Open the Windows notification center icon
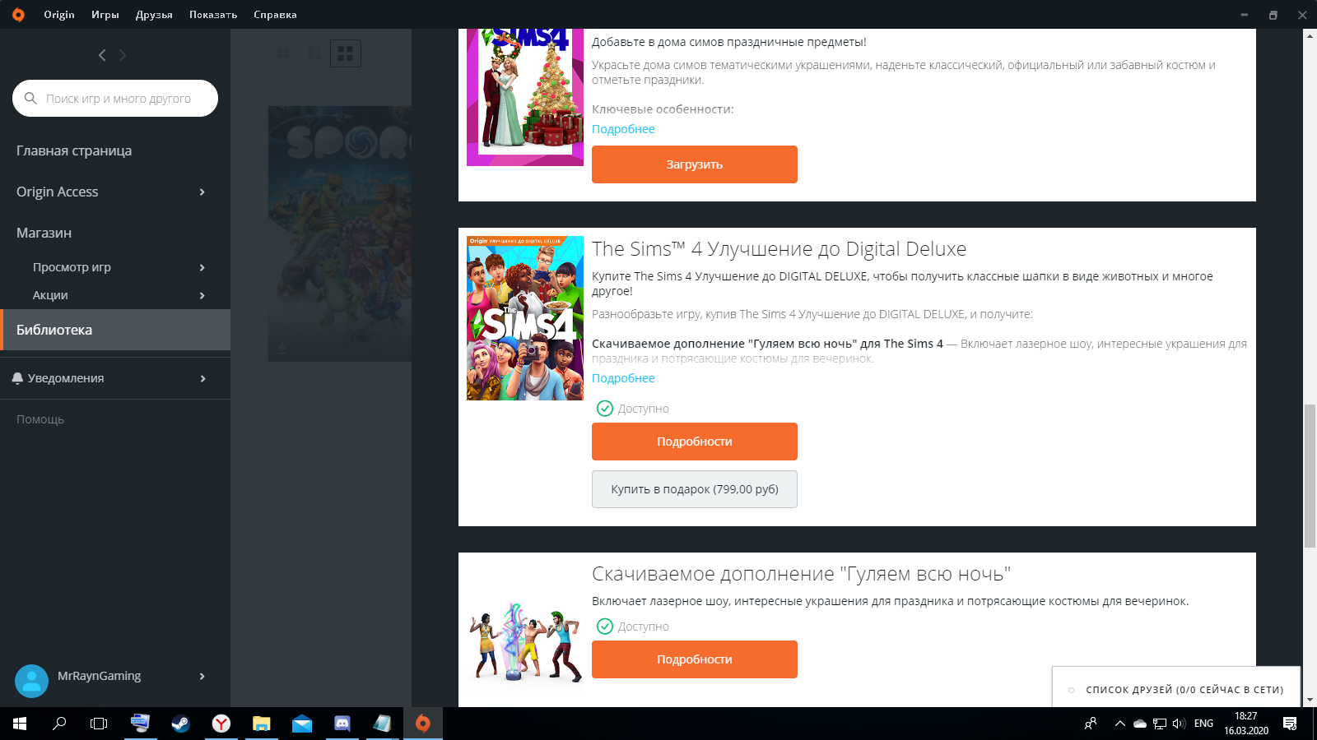Screen dimensions: 1317x740 1290,724
